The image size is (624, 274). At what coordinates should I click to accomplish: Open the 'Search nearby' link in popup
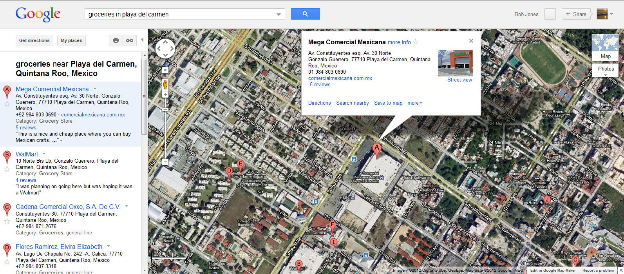[352, 103]
